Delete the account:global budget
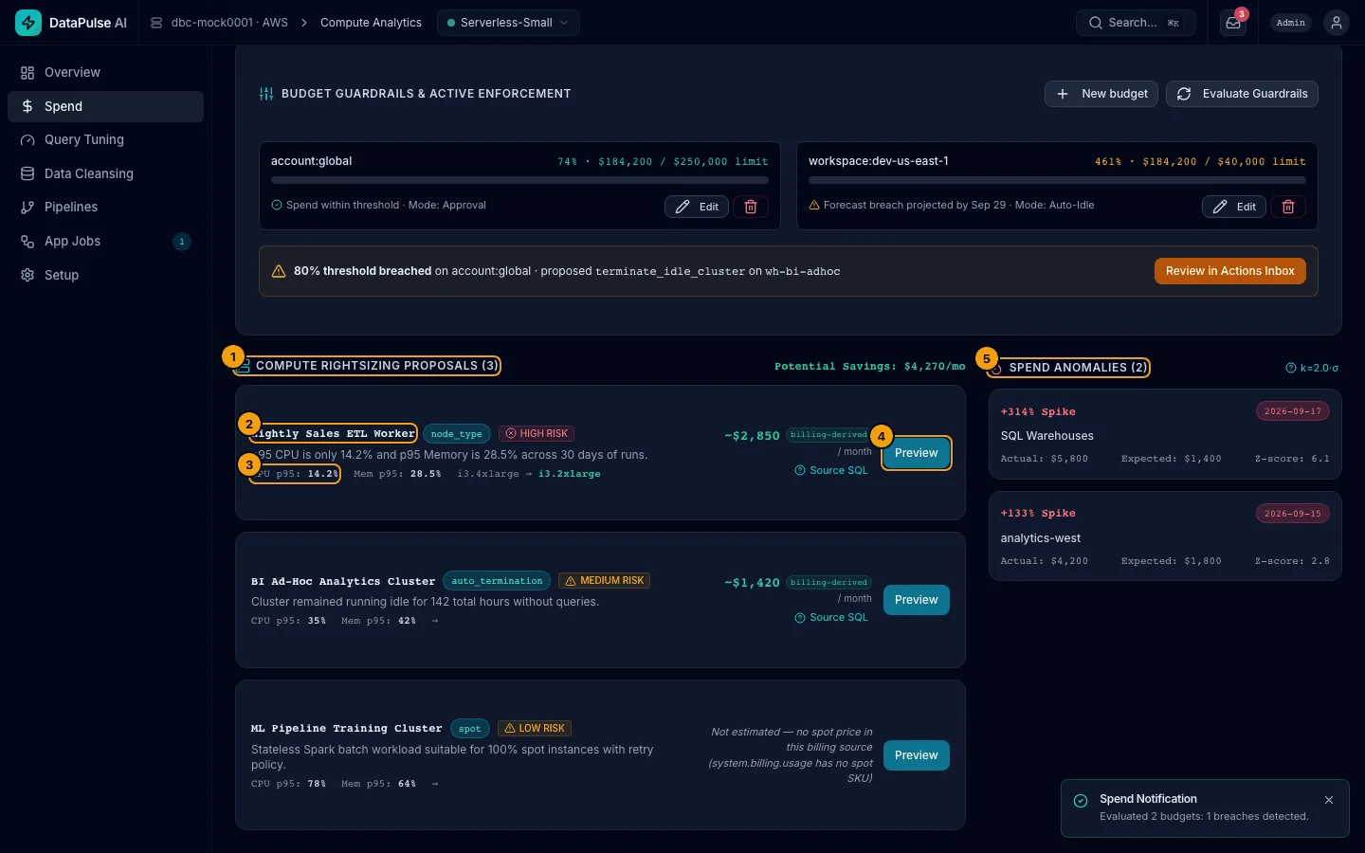 [751, 207]
